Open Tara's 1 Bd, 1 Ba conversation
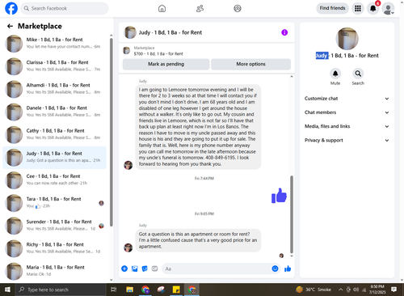 point(55,203)
